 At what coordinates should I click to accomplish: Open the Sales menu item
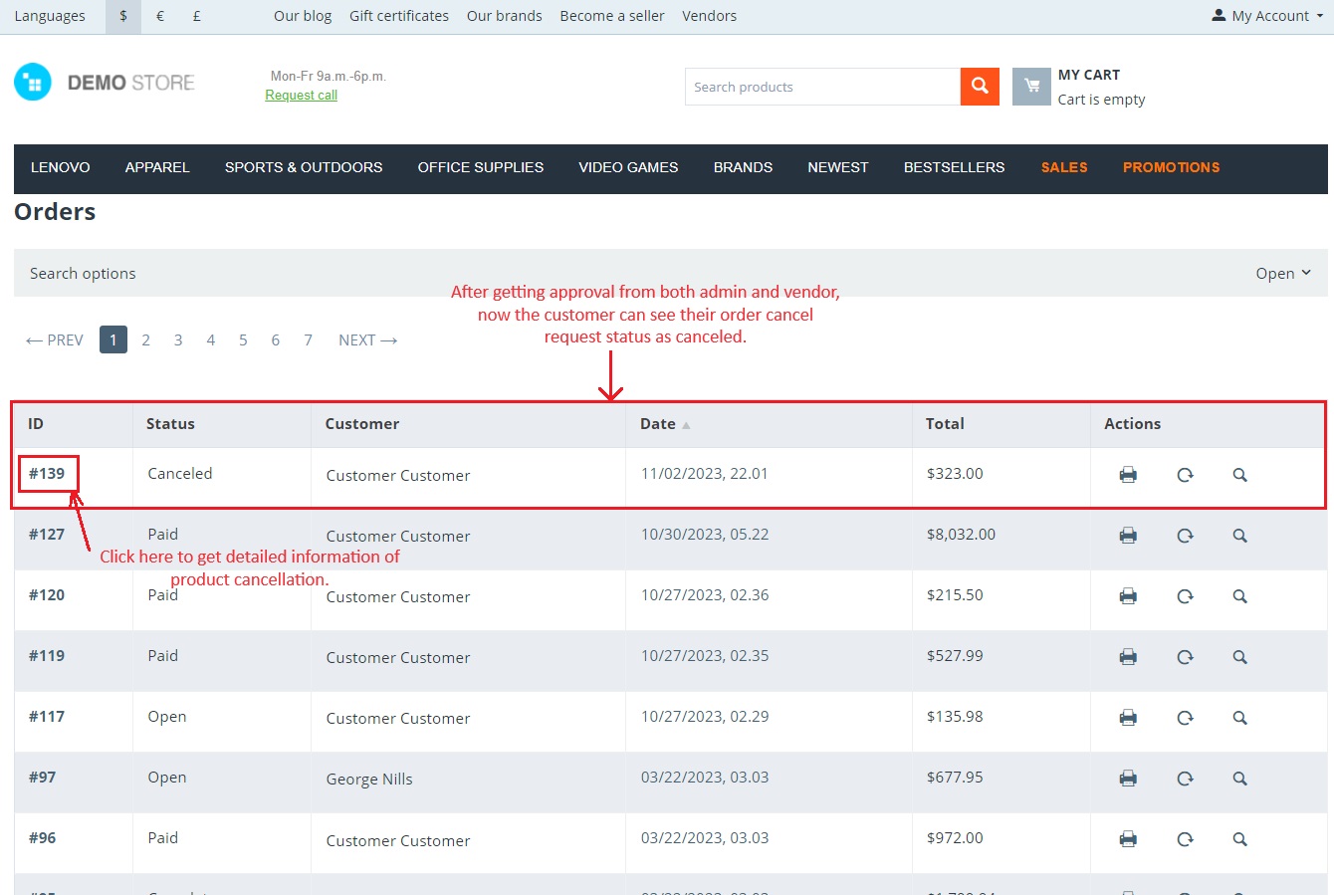(1064, 167)
